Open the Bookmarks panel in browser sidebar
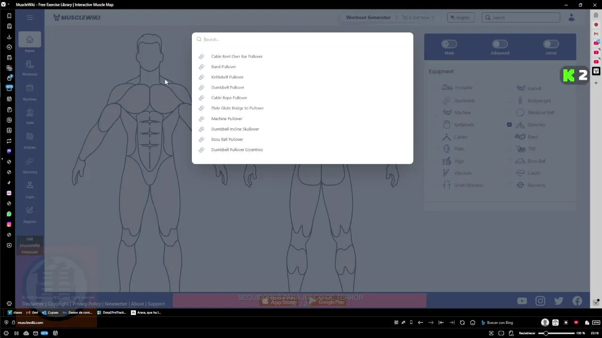 [x=9, y=16]
